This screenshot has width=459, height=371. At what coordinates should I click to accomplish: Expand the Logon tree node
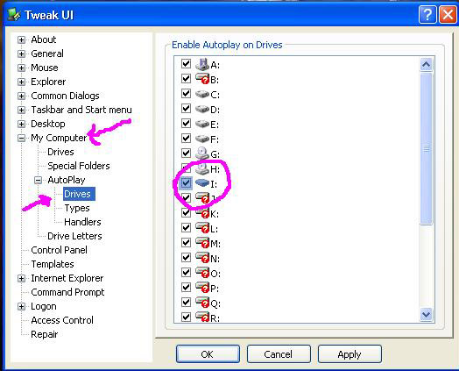tap(21, 306)
